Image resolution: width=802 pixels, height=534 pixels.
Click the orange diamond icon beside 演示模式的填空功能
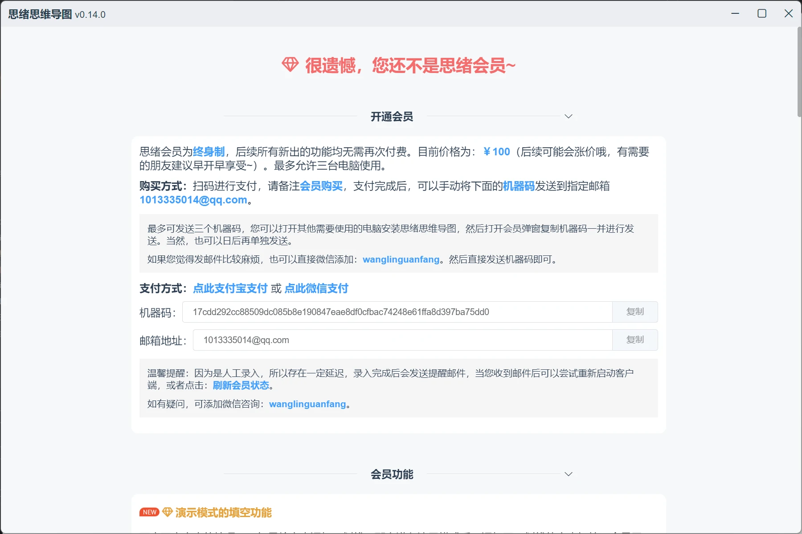[168, 512]
